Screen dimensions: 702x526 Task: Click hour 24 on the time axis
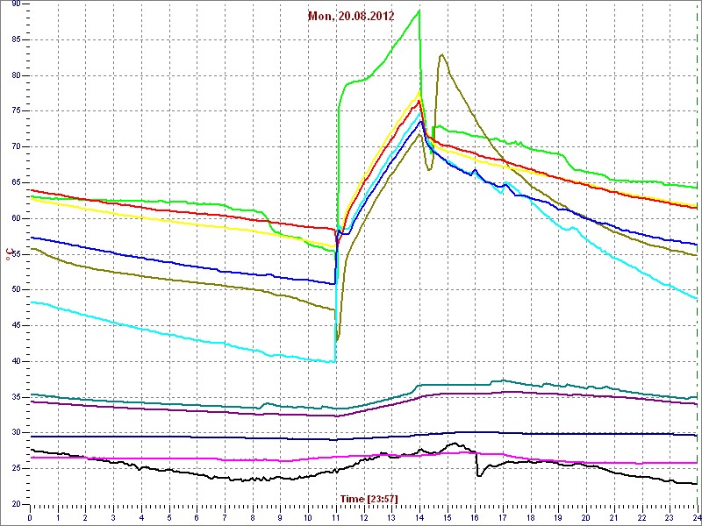coord(696,518)
